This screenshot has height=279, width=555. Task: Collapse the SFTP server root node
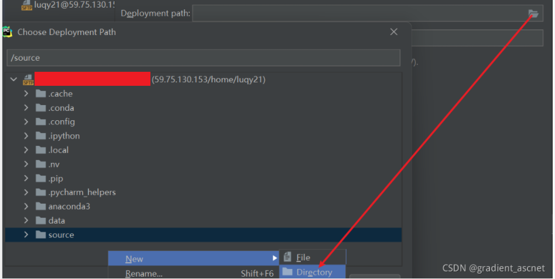click(x=13, y=79)
